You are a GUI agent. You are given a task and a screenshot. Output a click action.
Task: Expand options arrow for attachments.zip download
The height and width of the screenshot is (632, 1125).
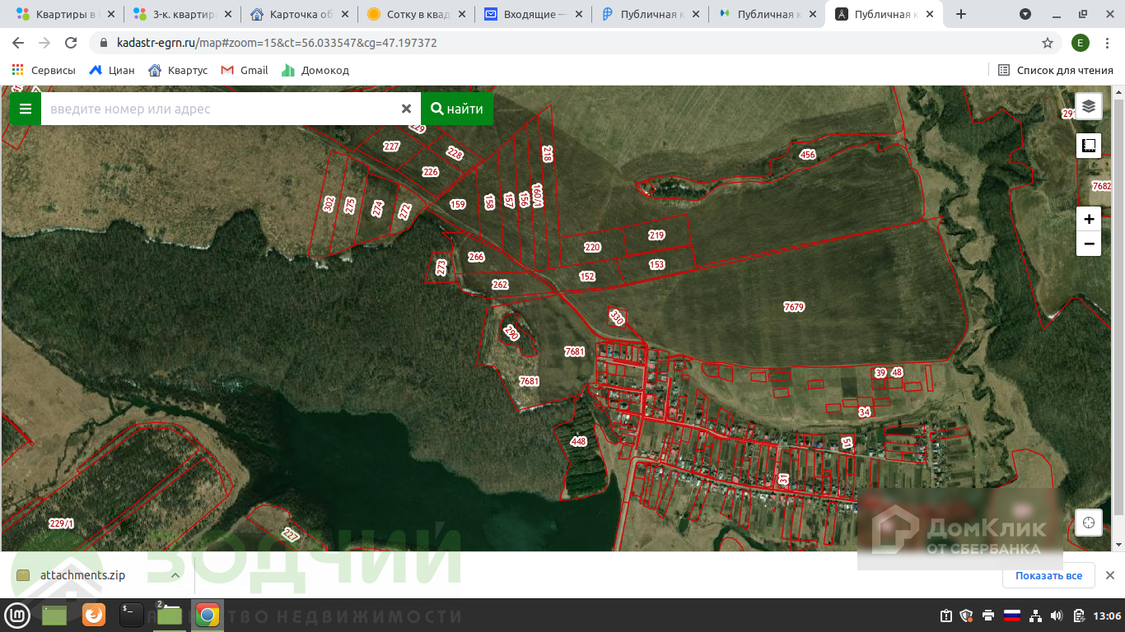[x=175, y=575]
